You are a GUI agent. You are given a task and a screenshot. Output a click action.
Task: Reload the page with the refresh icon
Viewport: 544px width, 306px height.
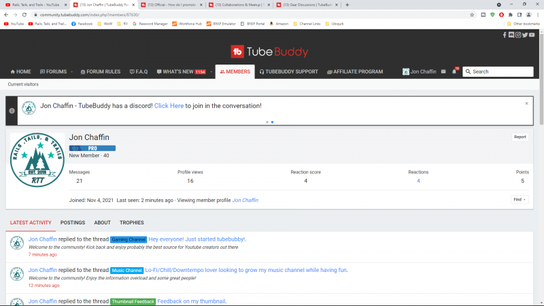[25, 14]
